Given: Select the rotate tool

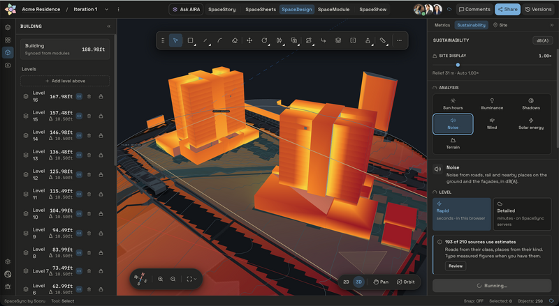Looking at the screenshot, I should click(264, 40).
